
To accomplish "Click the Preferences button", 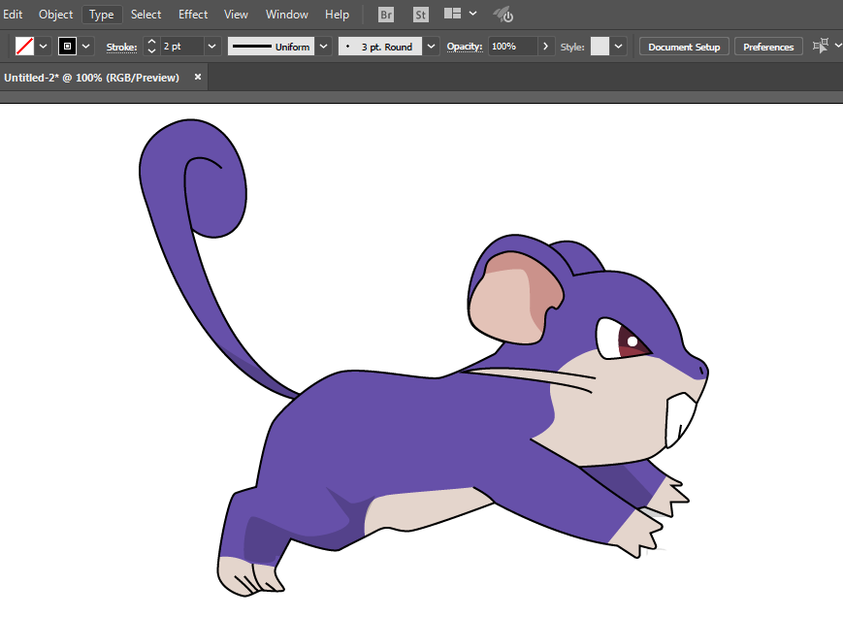I will [x=768, y=47].
